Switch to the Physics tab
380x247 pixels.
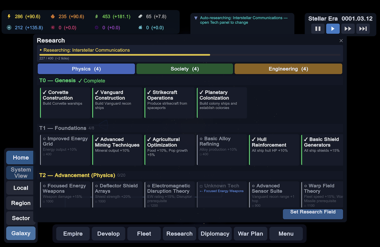[86, 69]
